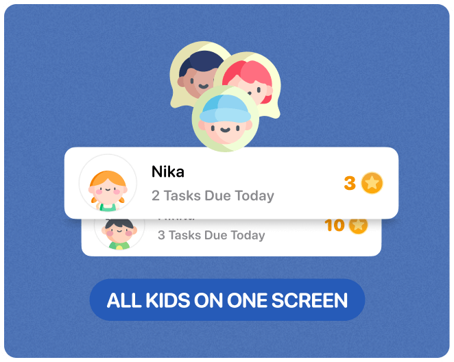This screenshot has height=362, width=454.
Task: Click Nika's score number 3
Action: 350,183
